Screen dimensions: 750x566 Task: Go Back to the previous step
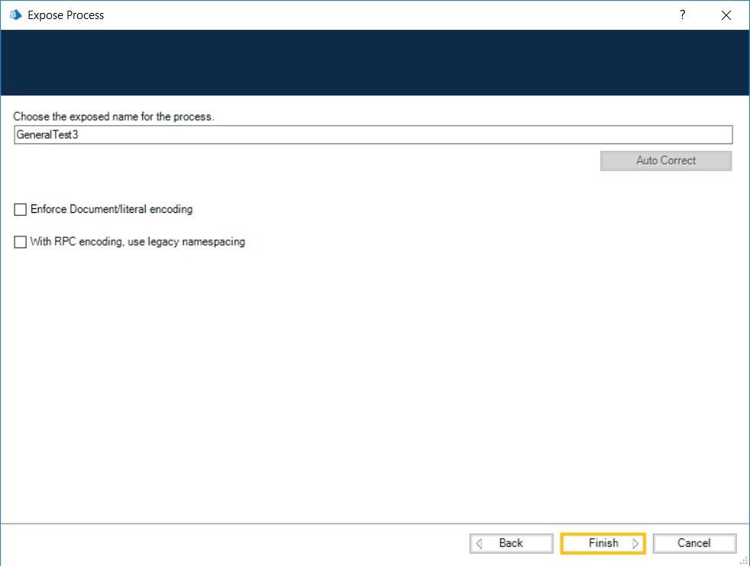(511, 544)
